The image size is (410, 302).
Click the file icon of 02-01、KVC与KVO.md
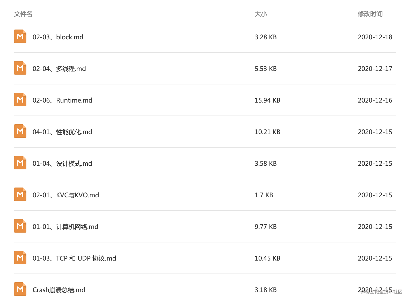pos(20,195)
